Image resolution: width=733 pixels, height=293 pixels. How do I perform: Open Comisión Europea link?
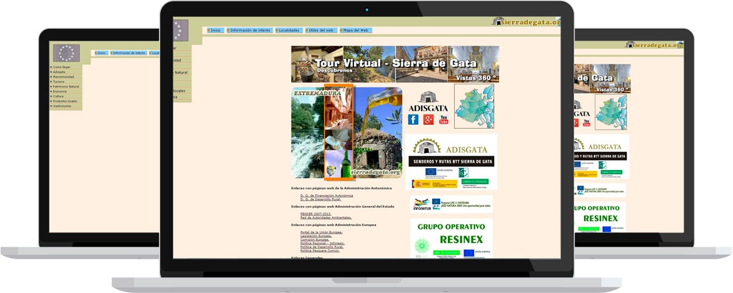[x=315, y=240]
